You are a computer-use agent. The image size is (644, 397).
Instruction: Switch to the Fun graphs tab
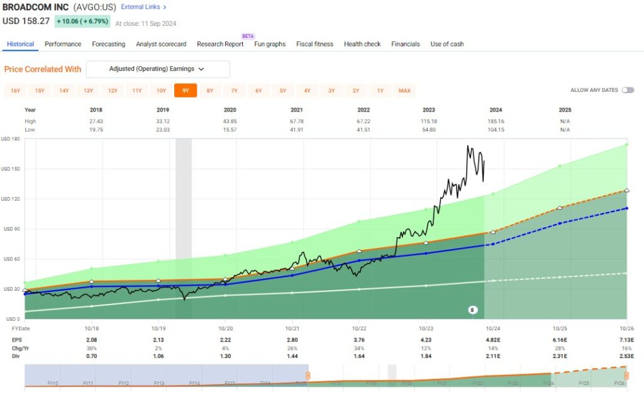(269, 44)
